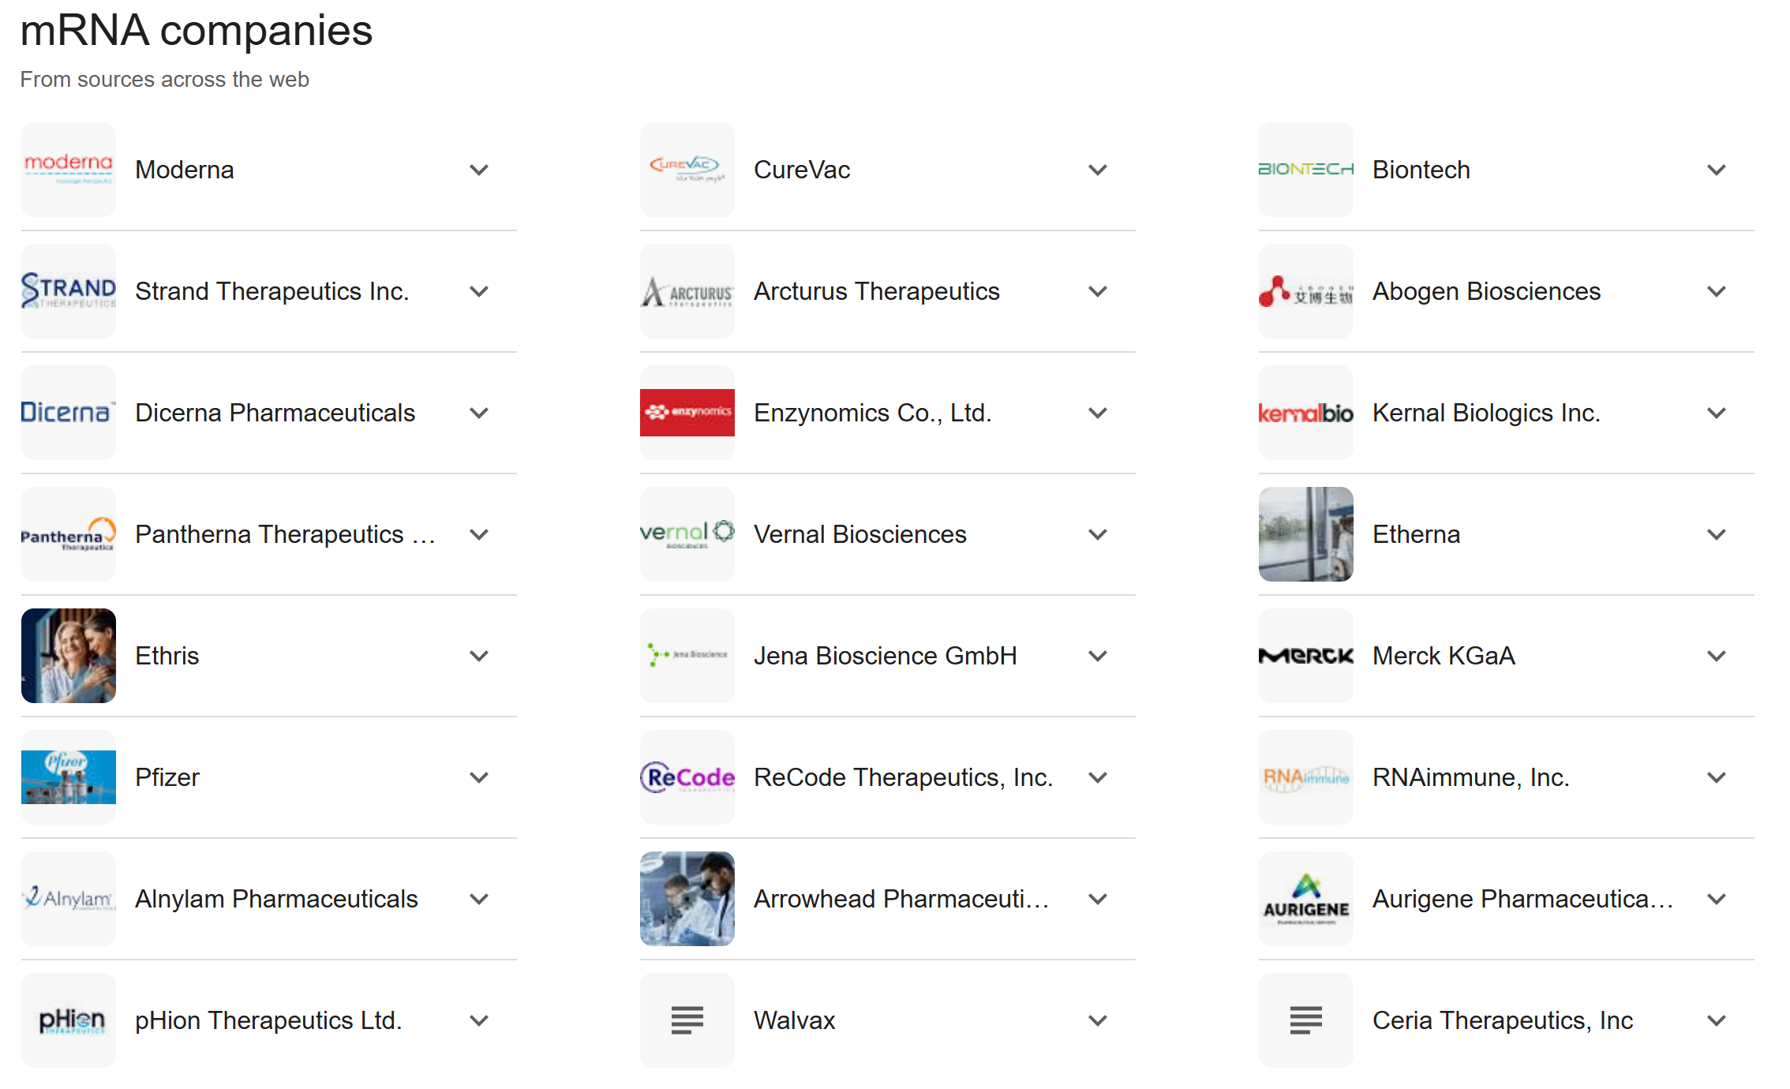Click the Aurigene logo icon
This screenshot has width=1790, height=1089.
pyautogui.click(x=1305, y=899)
